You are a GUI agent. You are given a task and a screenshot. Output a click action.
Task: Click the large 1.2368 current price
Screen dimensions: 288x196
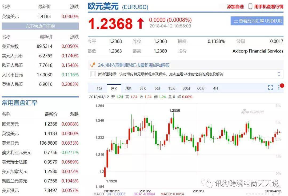click(x=110, y=24)
